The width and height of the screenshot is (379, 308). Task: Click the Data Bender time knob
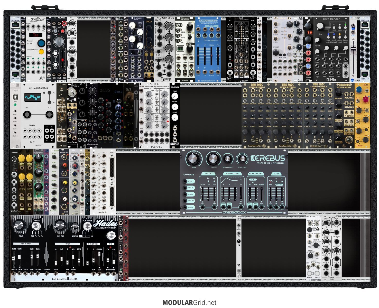click(x=320, y=27)
